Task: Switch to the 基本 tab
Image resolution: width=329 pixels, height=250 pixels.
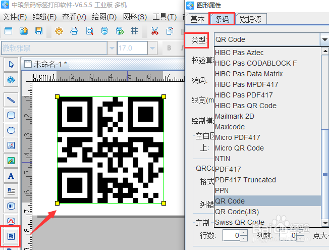Action: [x=197, y=19]
